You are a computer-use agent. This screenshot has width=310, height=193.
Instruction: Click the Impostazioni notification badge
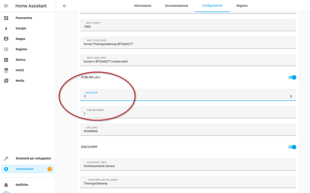(x=50, y=169)
